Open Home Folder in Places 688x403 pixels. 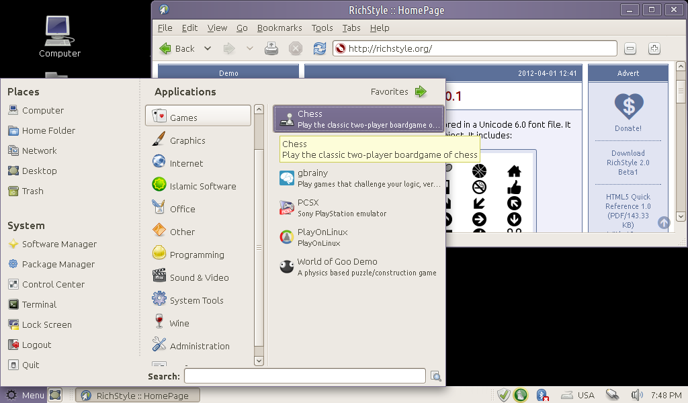[x=42, y=130]
